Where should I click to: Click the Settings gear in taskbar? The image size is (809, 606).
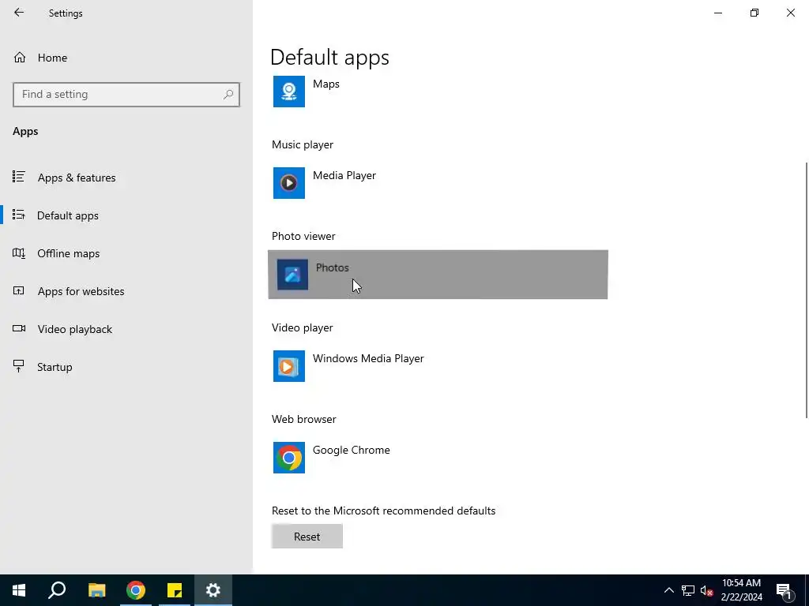point(213,590)
